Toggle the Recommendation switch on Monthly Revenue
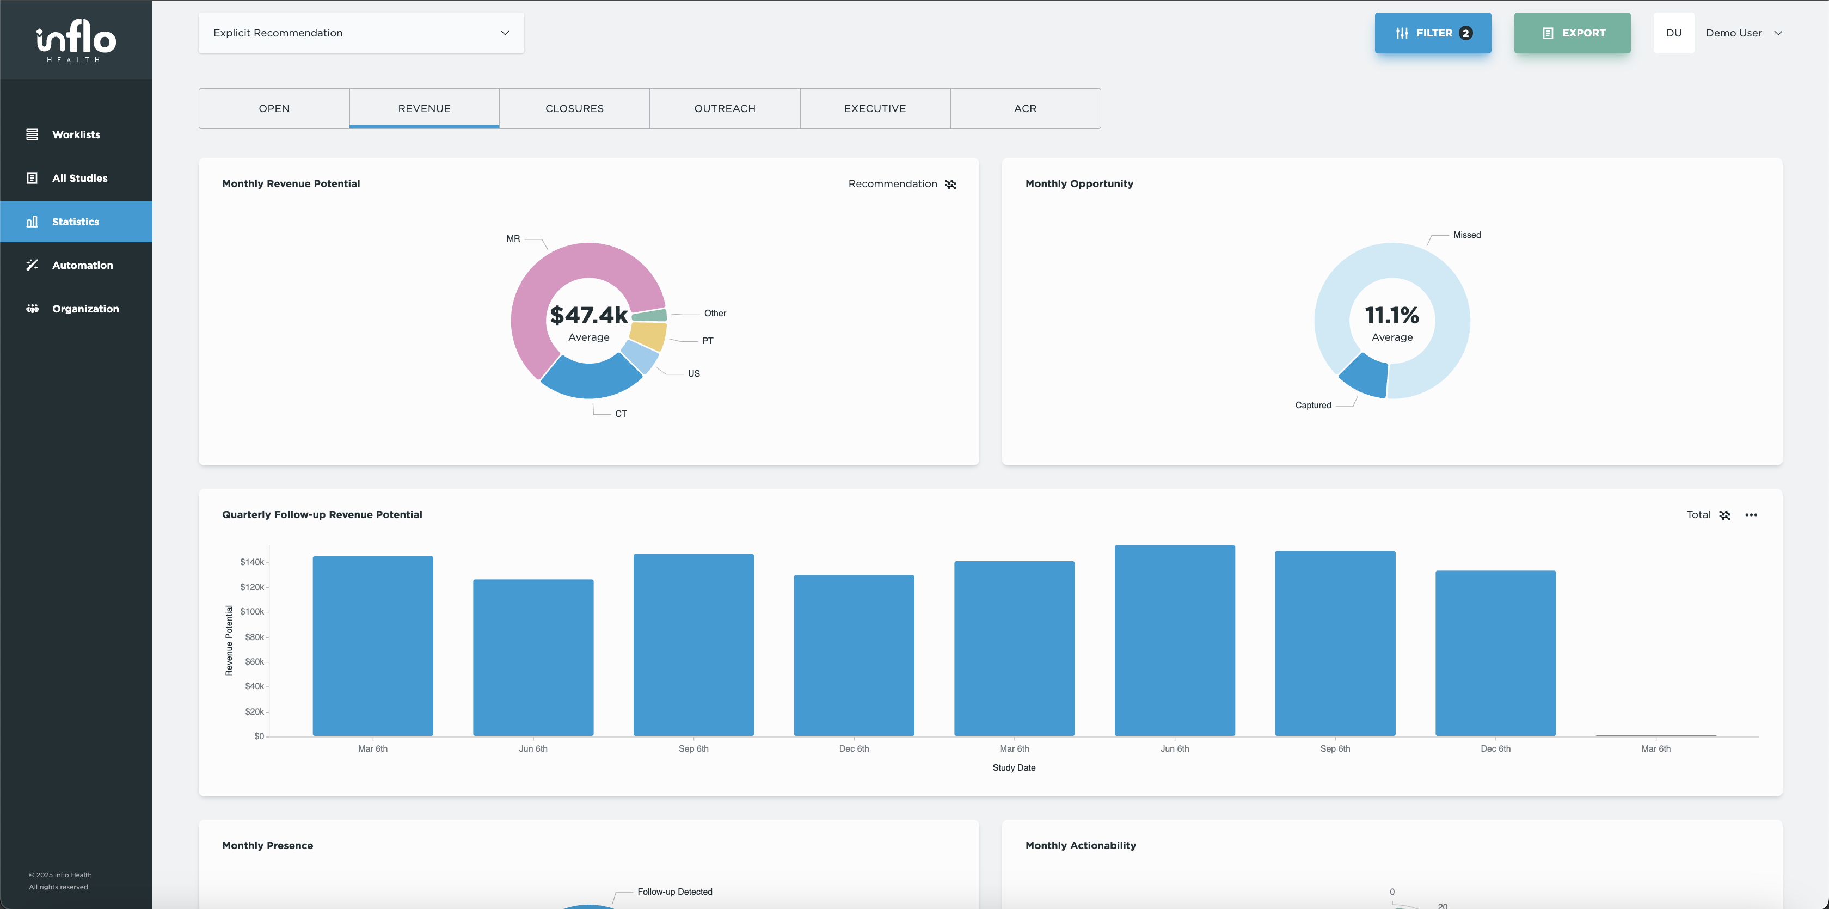The image size is (1829, 909). click(950, 184)
